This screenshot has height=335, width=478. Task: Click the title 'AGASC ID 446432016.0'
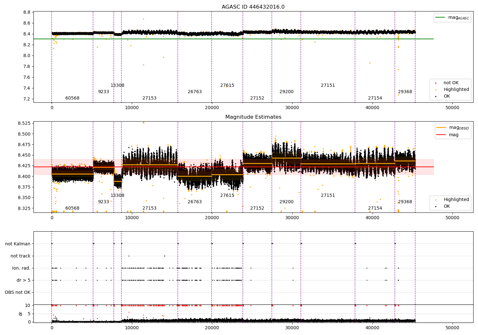[253, 7]
